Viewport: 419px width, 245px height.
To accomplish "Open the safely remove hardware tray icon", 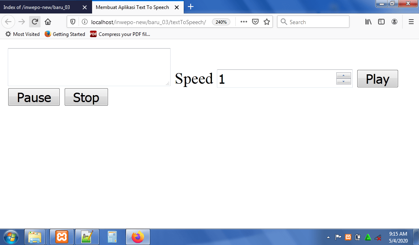I will (358, 237).
